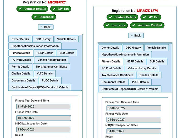
Task: Open Tax Clearance Certificate tab beside Permit Details
Action: click(51, 67)
